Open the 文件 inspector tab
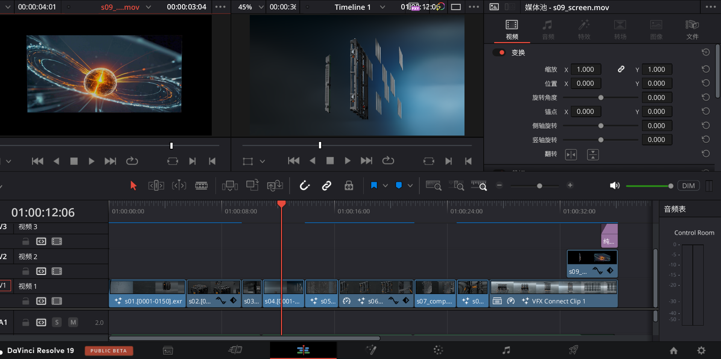The width and height of the screenshot is (721, 359). 692,30
